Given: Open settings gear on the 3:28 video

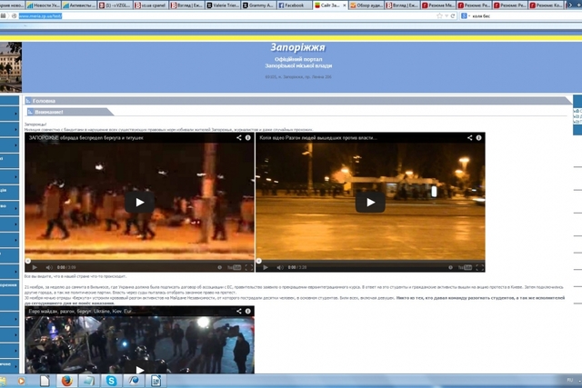Looking at the screenshot, I should (x=451, y=267).
